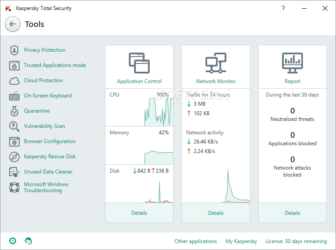Click the Microsoft Windows Troubleshooting lifebuoy icon
This screenshot has width=336, height=250.
(x=14, y=187)
